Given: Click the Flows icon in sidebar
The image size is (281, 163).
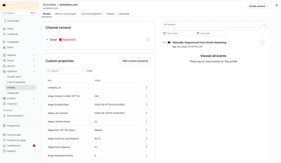Looking at the screenshot, I should coord(4,47).
